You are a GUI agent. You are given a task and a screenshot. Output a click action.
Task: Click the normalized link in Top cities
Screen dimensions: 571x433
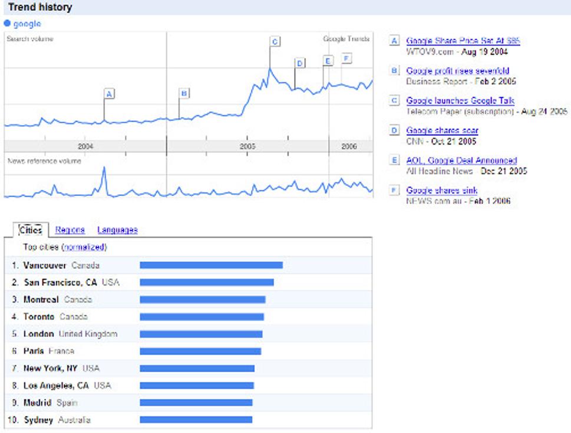coord(84,247)
